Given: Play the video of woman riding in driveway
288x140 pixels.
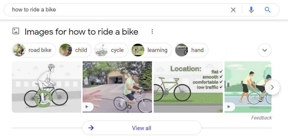Looking at the screenshot, I should (87, 107).
